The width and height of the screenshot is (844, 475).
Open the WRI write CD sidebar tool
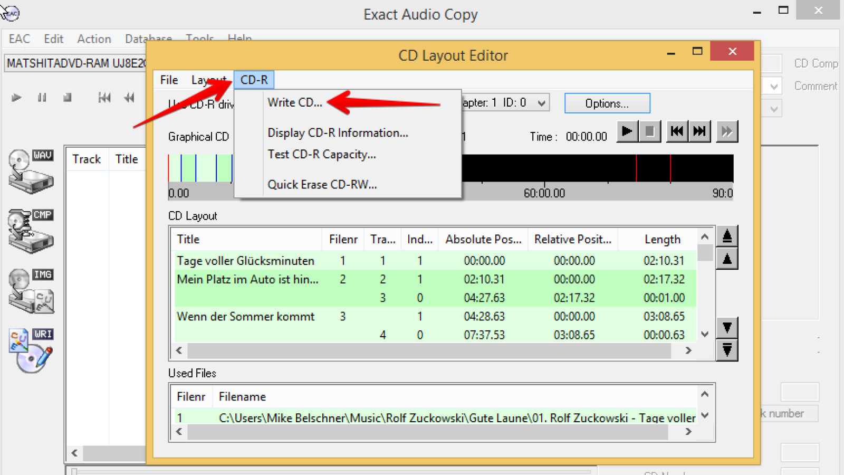pyautogui.click(x=30, y=350)
